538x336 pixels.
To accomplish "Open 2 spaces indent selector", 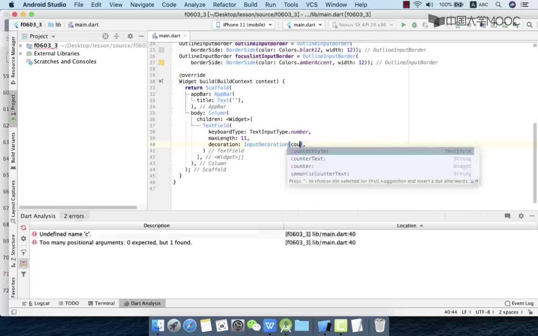I will tap(511, 312).
